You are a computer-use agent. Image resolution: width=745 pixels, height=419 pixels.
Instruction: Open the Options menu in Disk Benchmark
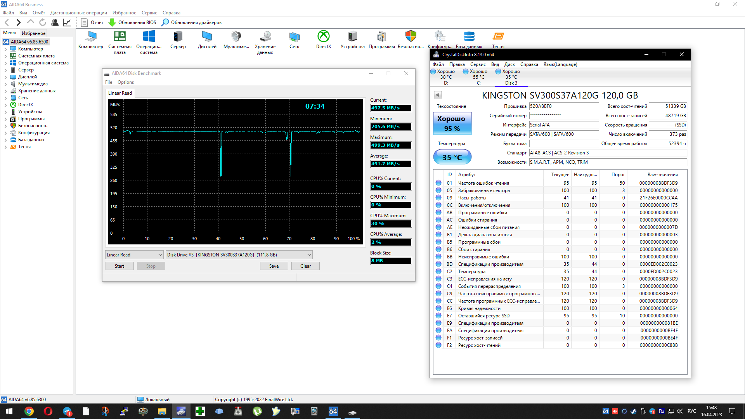coord(125,82)
